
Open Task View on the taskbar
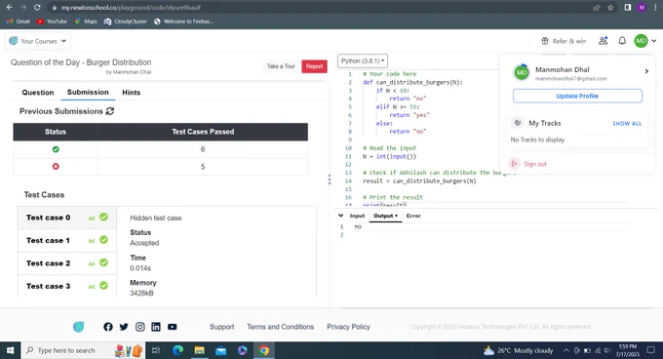point(156,350)
